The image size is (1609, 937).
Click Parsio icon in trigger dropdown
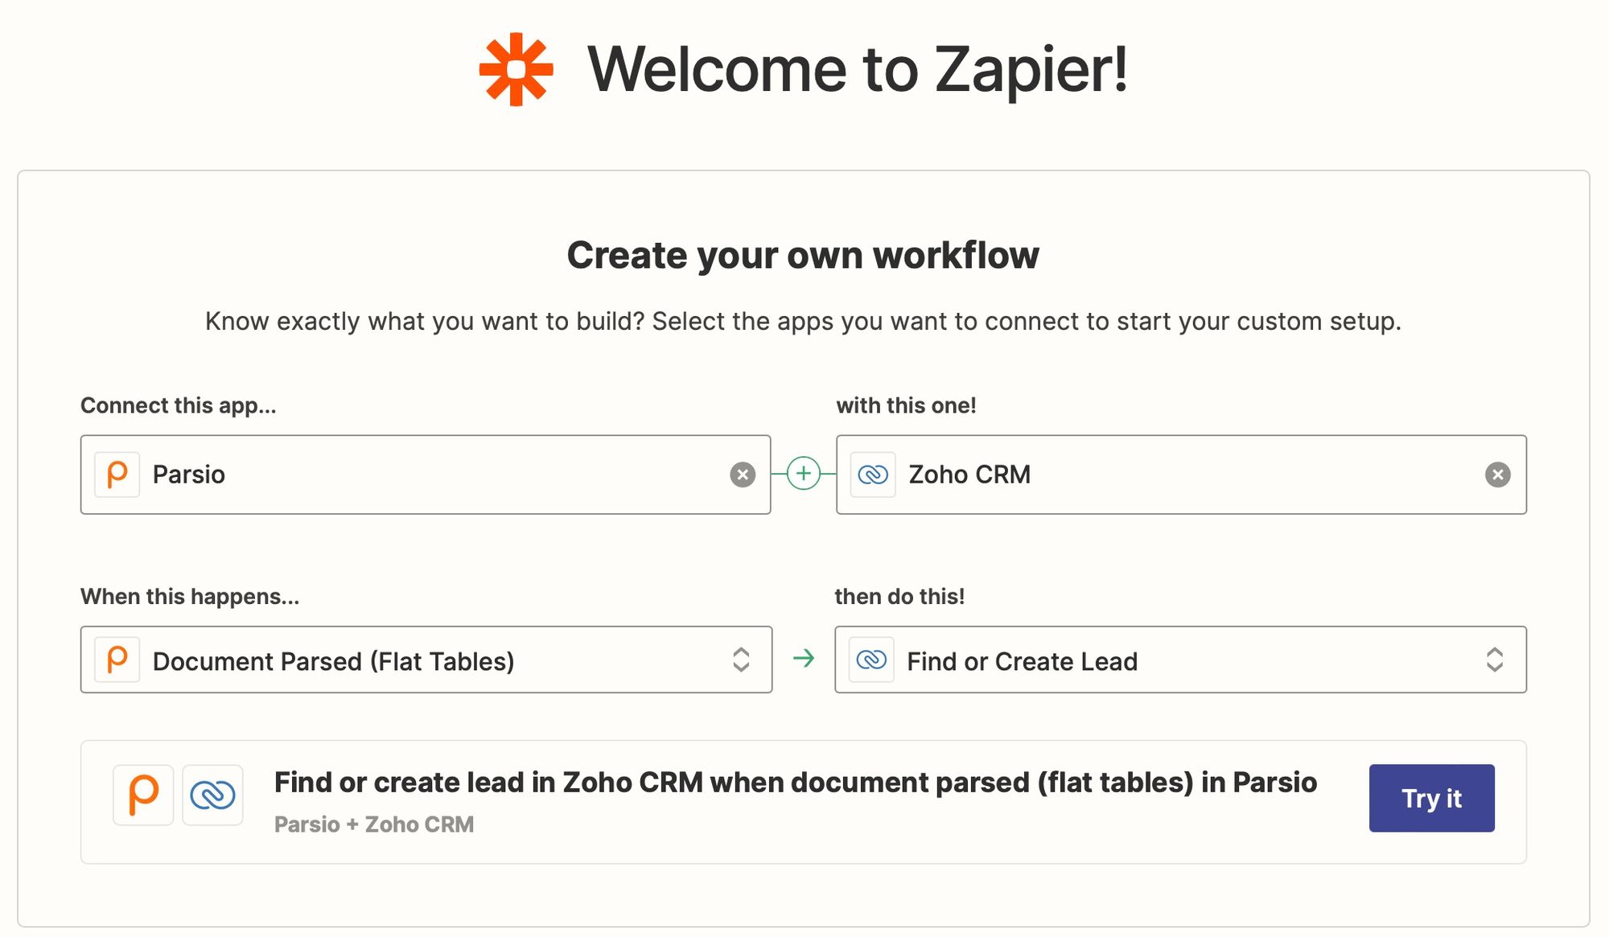point(117,660)
